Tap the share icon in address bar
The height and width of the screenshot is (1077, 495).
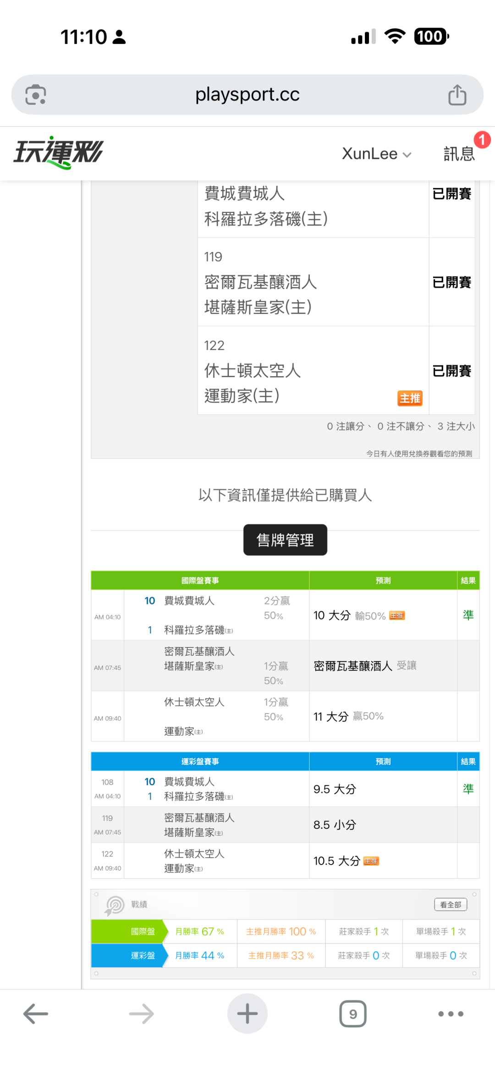click(456, 95)
